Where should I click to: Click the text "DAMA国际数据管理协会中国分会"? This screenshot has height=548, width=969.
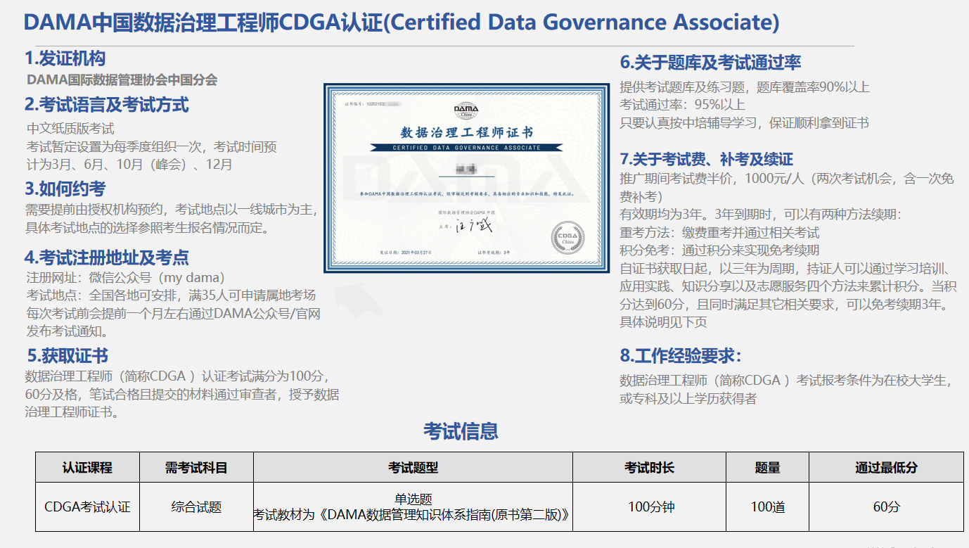click(122, 80)
